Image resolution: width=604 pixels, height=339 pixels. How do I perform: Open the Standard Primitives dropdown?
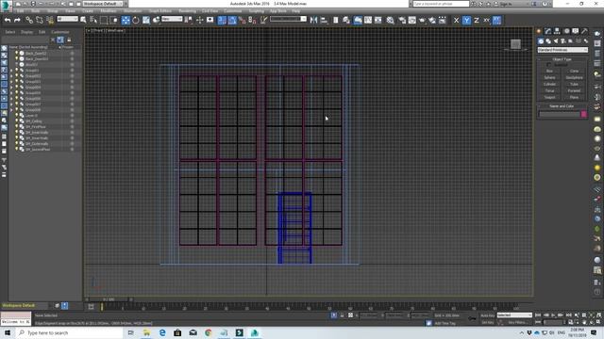click(x=562, y=50)
